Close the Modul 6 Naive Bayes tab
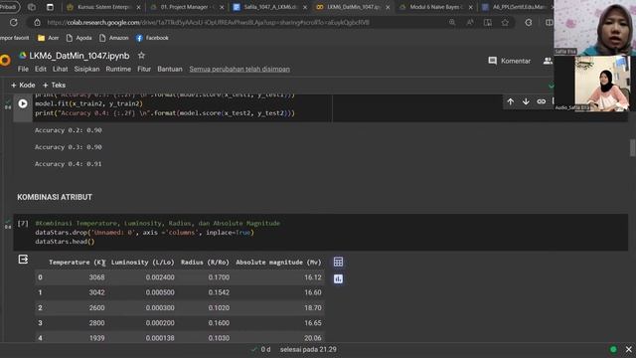Image resolution: width=636 pixels, height=358 pixels. [x=470, y=7]
